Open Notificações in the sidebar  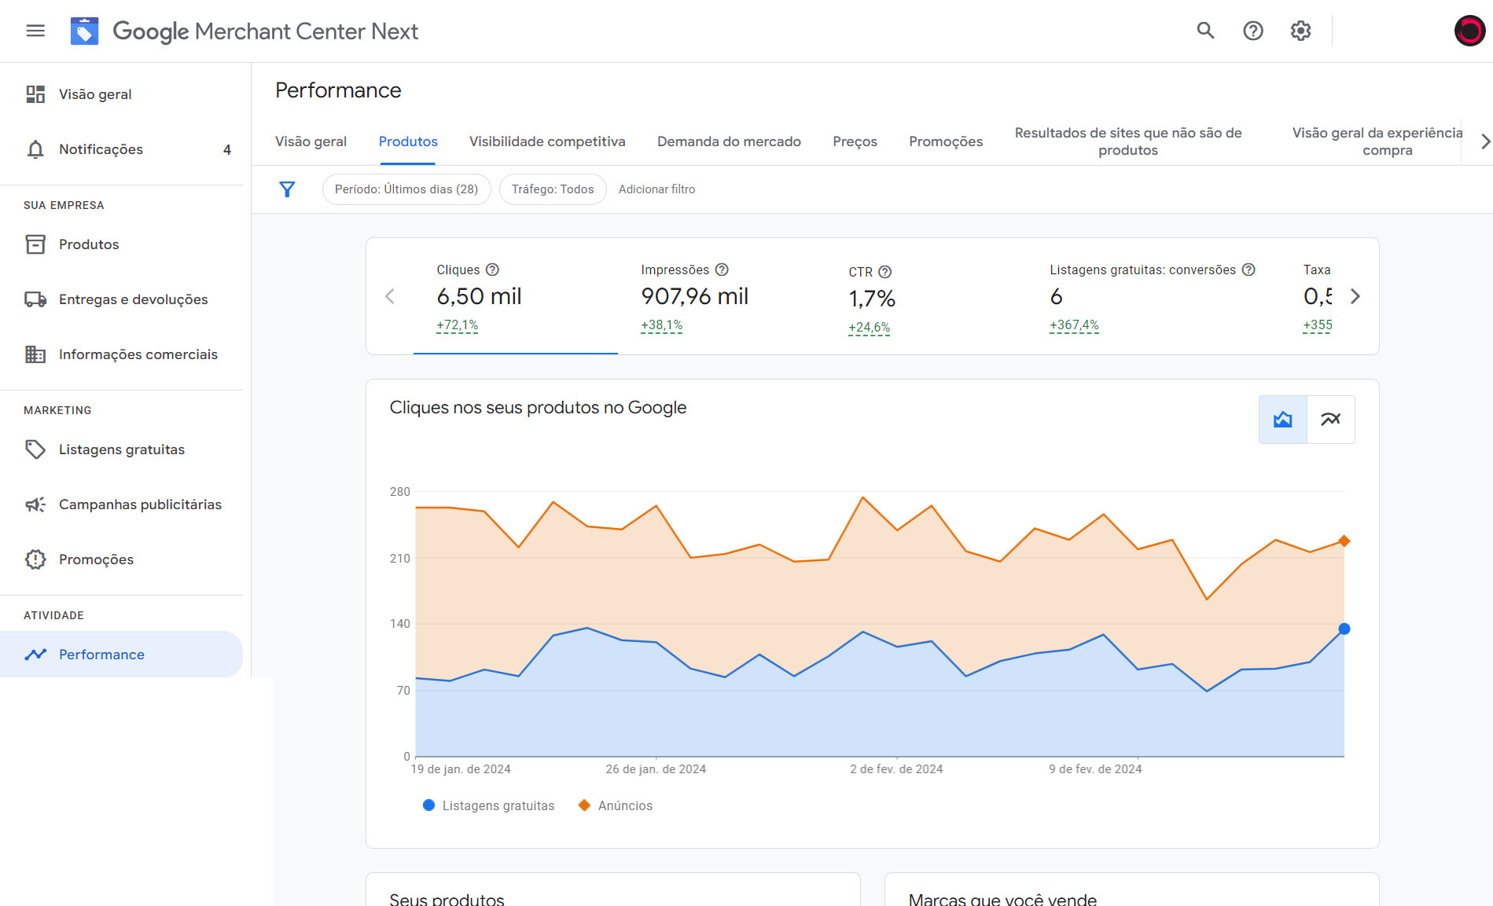[x=122, y=149]
